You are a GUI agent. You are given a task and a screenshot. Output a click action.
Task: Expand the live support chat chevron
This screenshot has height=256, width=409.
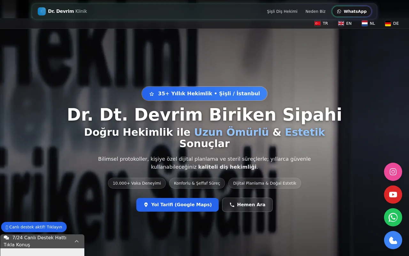point(77,241)
